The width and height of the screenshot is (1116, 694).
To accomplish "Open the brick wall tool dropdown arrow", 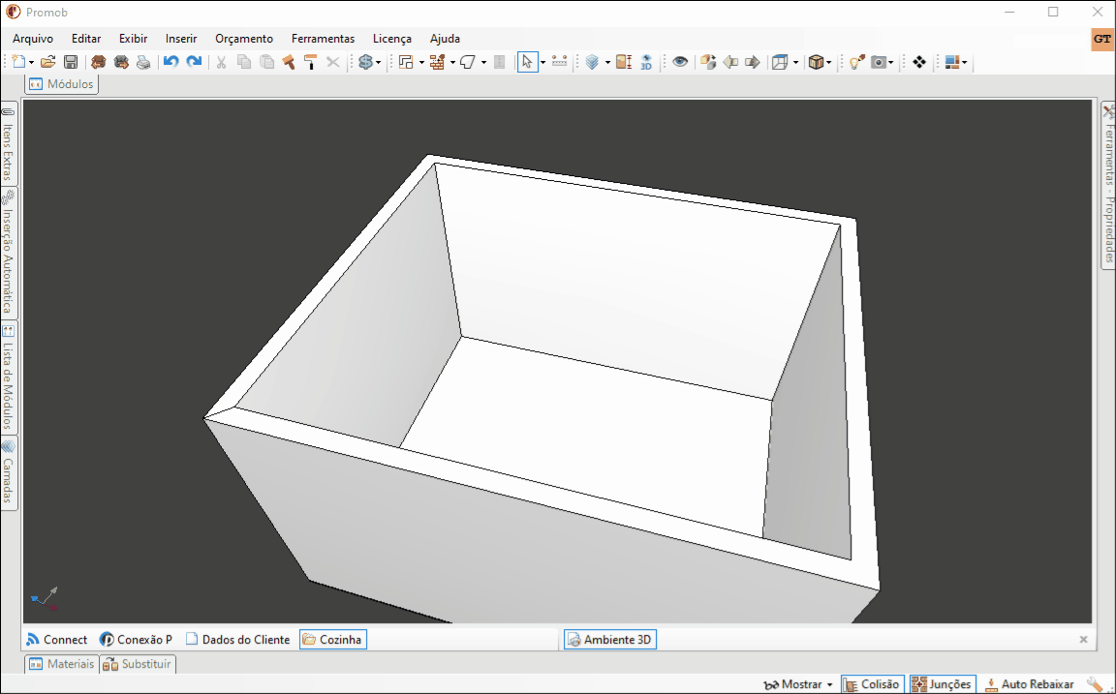I will tap(452, 63).
